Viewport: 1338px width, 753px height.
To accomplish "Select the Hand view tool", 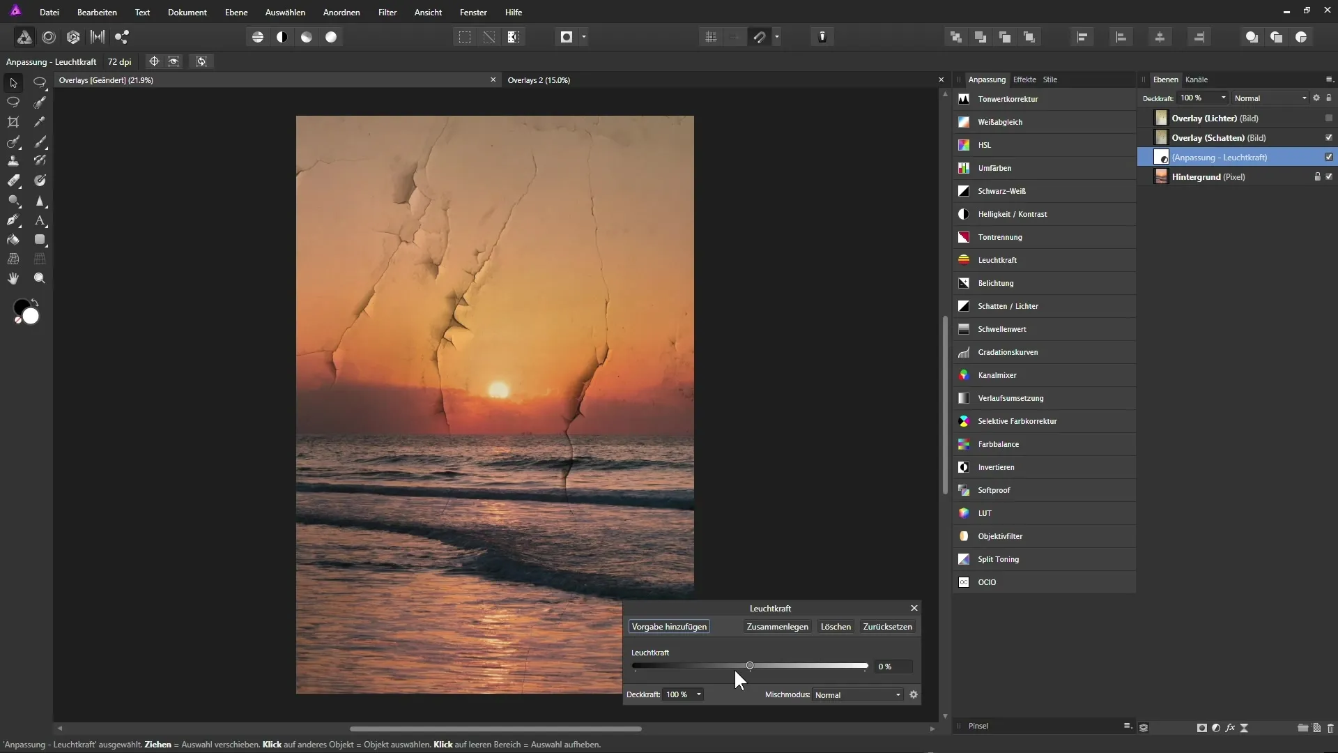I will coord(13,278).
